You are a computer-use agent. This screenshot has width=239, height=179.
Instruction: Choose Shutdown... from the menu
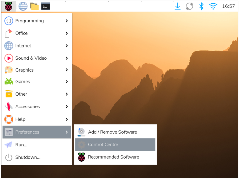click(36, 157)
